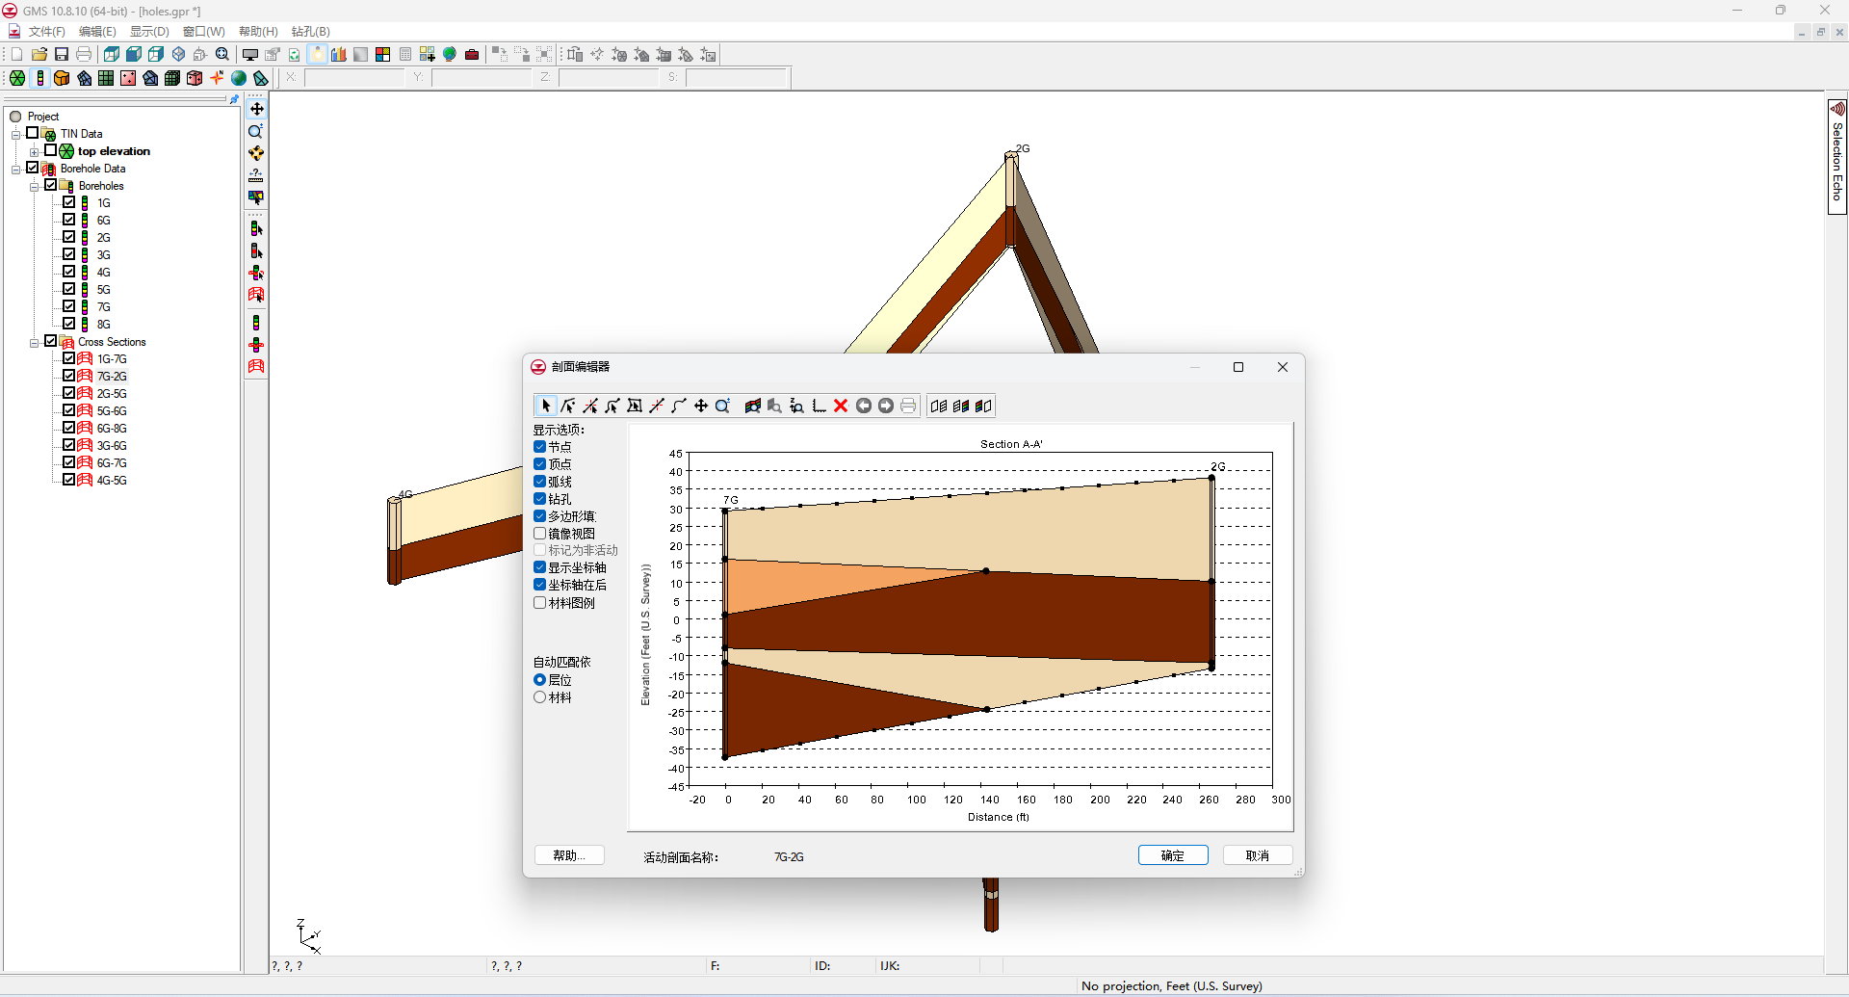Select the TIN module icon
This screenshot has width=1849, height=997.
(x=17, y=78)
